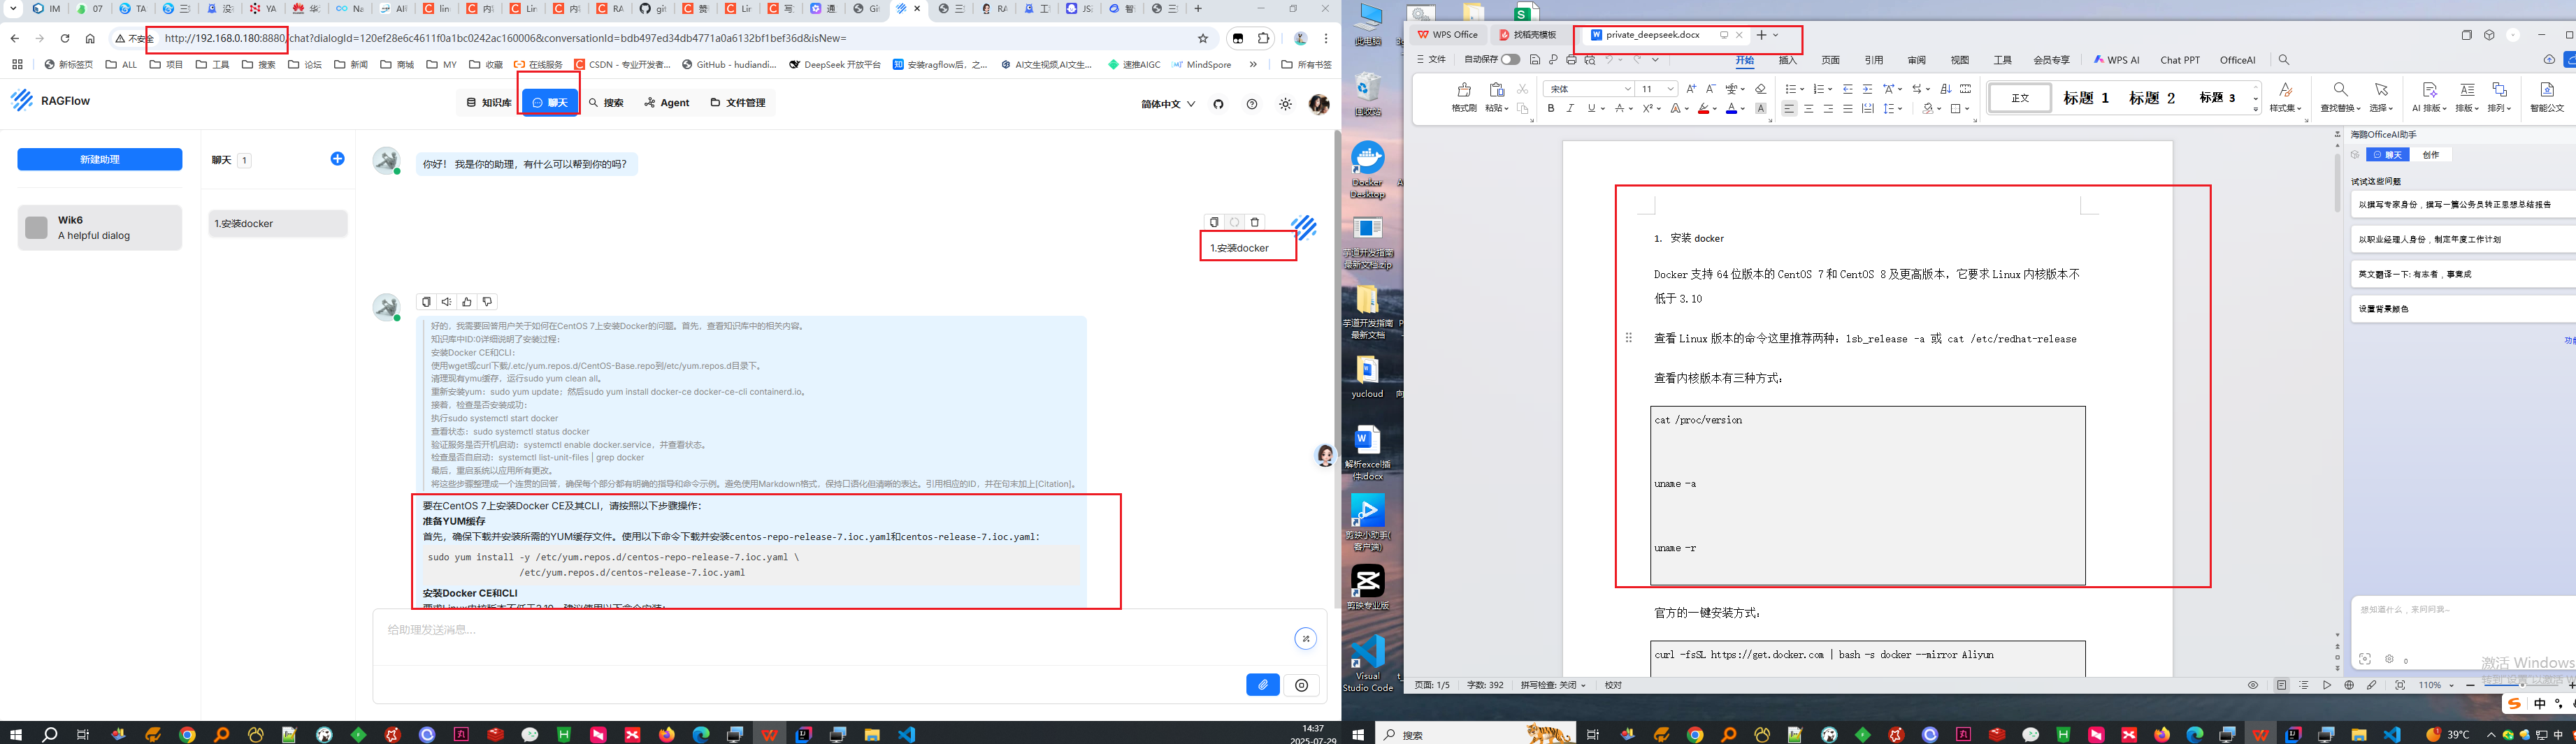Image resolution: width=2576 pixels, height=744 pixels.
Task: Click the speaker read-aloud icon on reply
Action: 446,302
